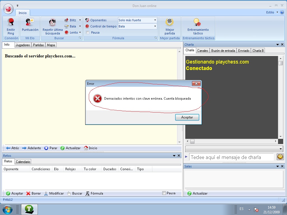
Task: Switch to the Mapa tab
Action: coord(51,45)
